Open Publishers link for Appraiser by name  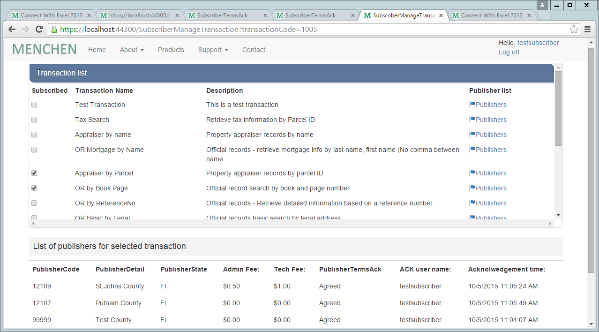pyautogui.click(x=491, y=135)
